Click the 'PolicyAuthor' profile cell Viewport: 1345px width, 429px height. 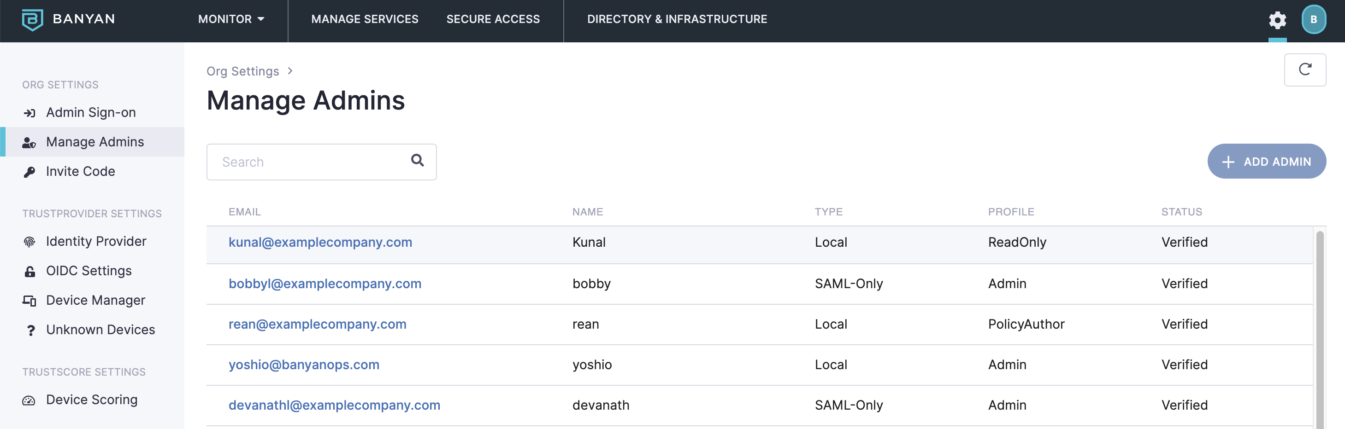[x=1026, y=324]
